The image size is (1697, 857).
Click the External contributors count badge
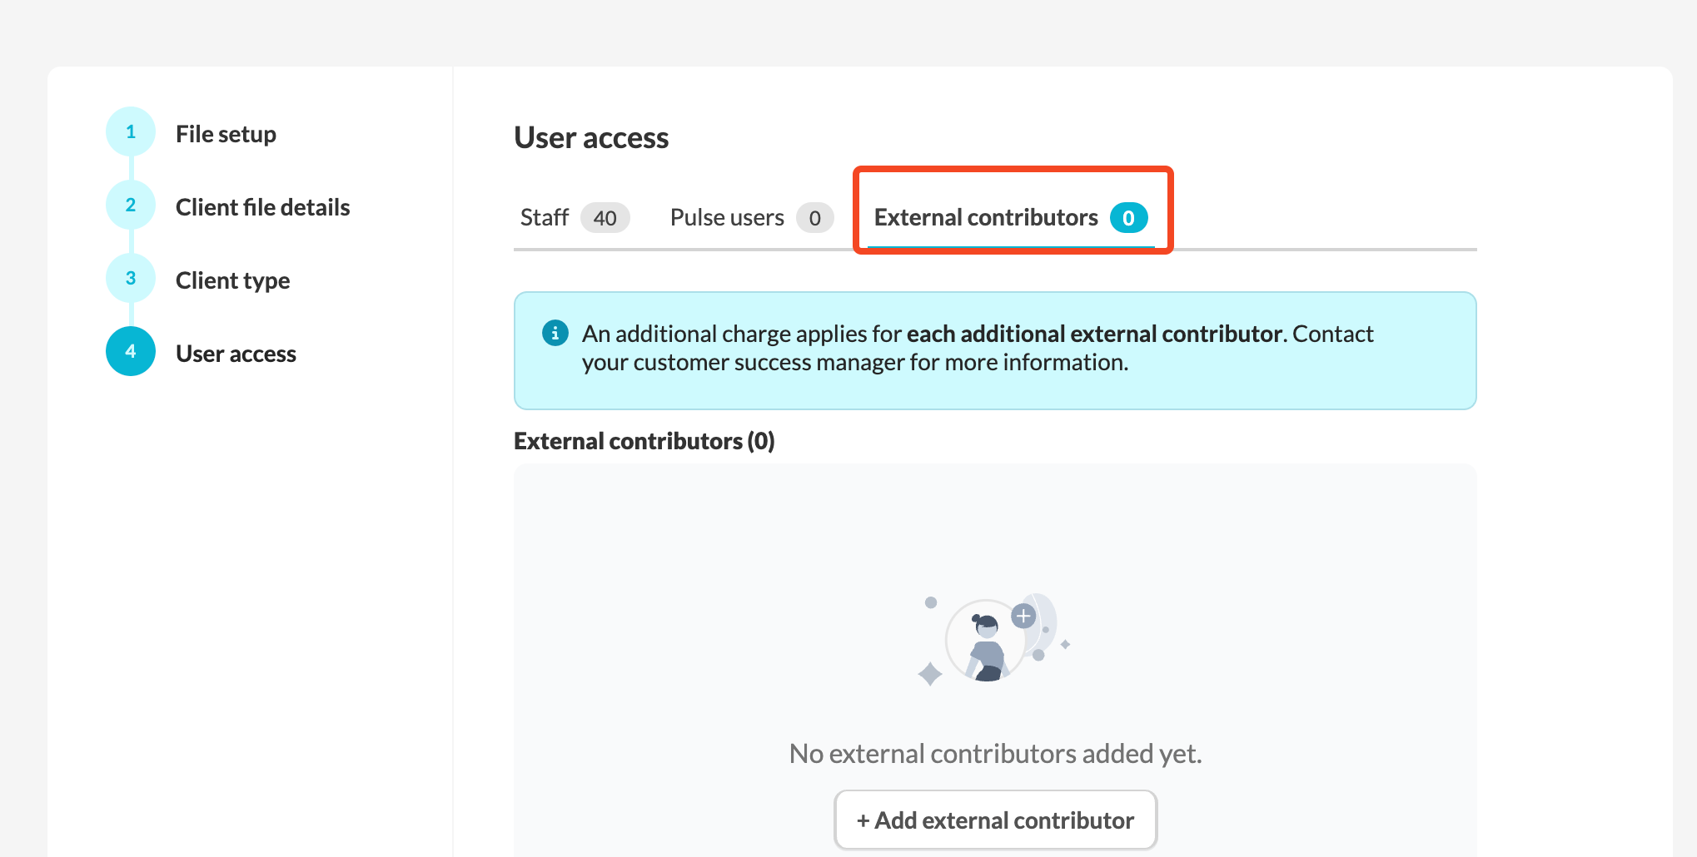[1129, 218]
